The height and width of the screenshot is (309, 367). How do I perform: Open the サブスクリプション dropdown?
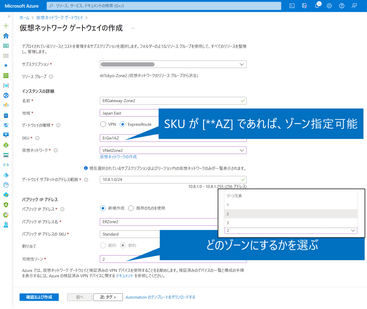click(173, 64)
